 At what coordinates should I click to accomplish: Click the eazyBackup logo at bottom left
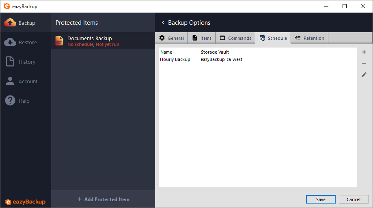coord(25,202)
